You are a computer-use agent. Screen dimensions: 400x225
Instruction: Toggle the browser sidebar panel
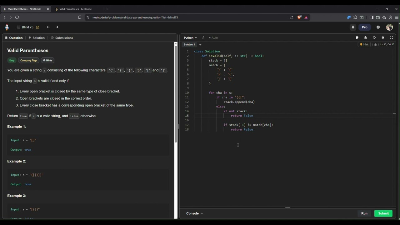(x=372, y=17)
